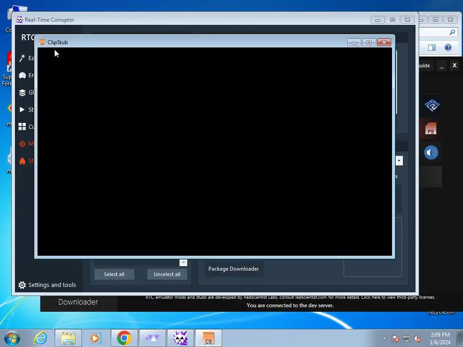Click the Unselect all button
The width and height of the screenshot is (463, 347).
coord(167,274)
